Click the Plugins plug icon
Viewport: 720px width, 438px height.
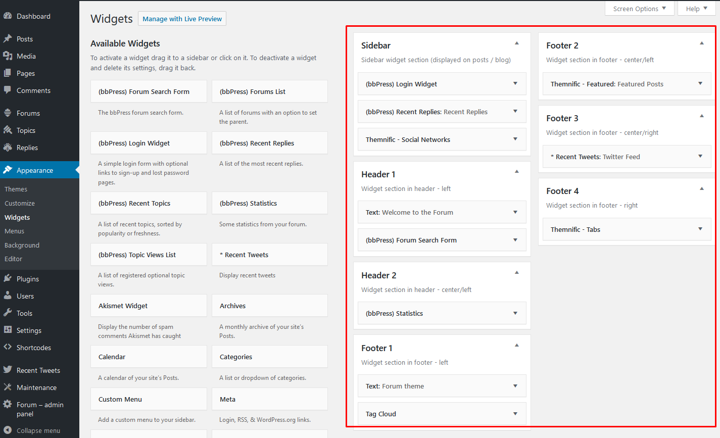tap(8, 279)
